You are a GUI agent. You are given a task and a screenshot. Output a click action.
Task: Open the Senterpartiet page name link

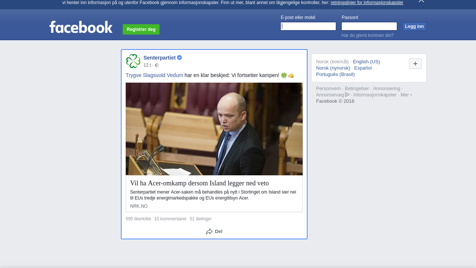point(160,58)
